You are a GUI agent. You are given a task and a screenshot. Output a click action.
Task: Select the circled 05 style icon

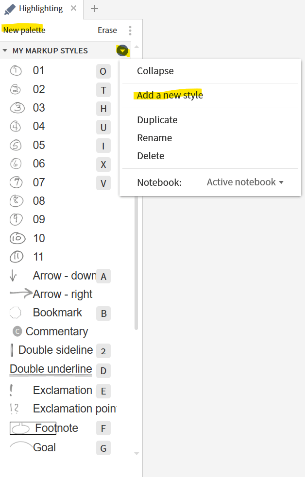pyautogui.click(x=16, y=145)
